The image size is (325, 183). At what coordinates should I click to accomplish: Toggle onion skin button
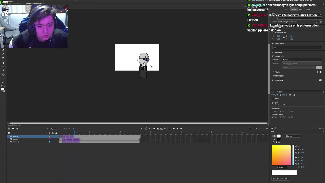[x=154, y=129]
